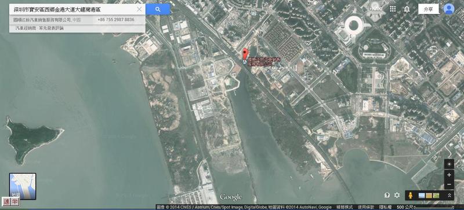This screenshot has height=210, width=464.
Task: Open the Google apps grid
Action: pos(393,9)
